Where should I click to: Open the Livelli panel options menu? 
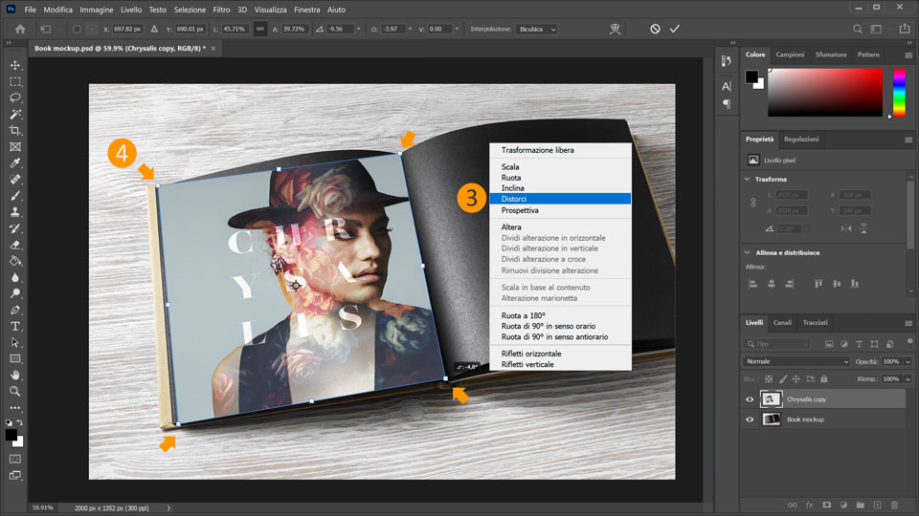tap(908, 323)
